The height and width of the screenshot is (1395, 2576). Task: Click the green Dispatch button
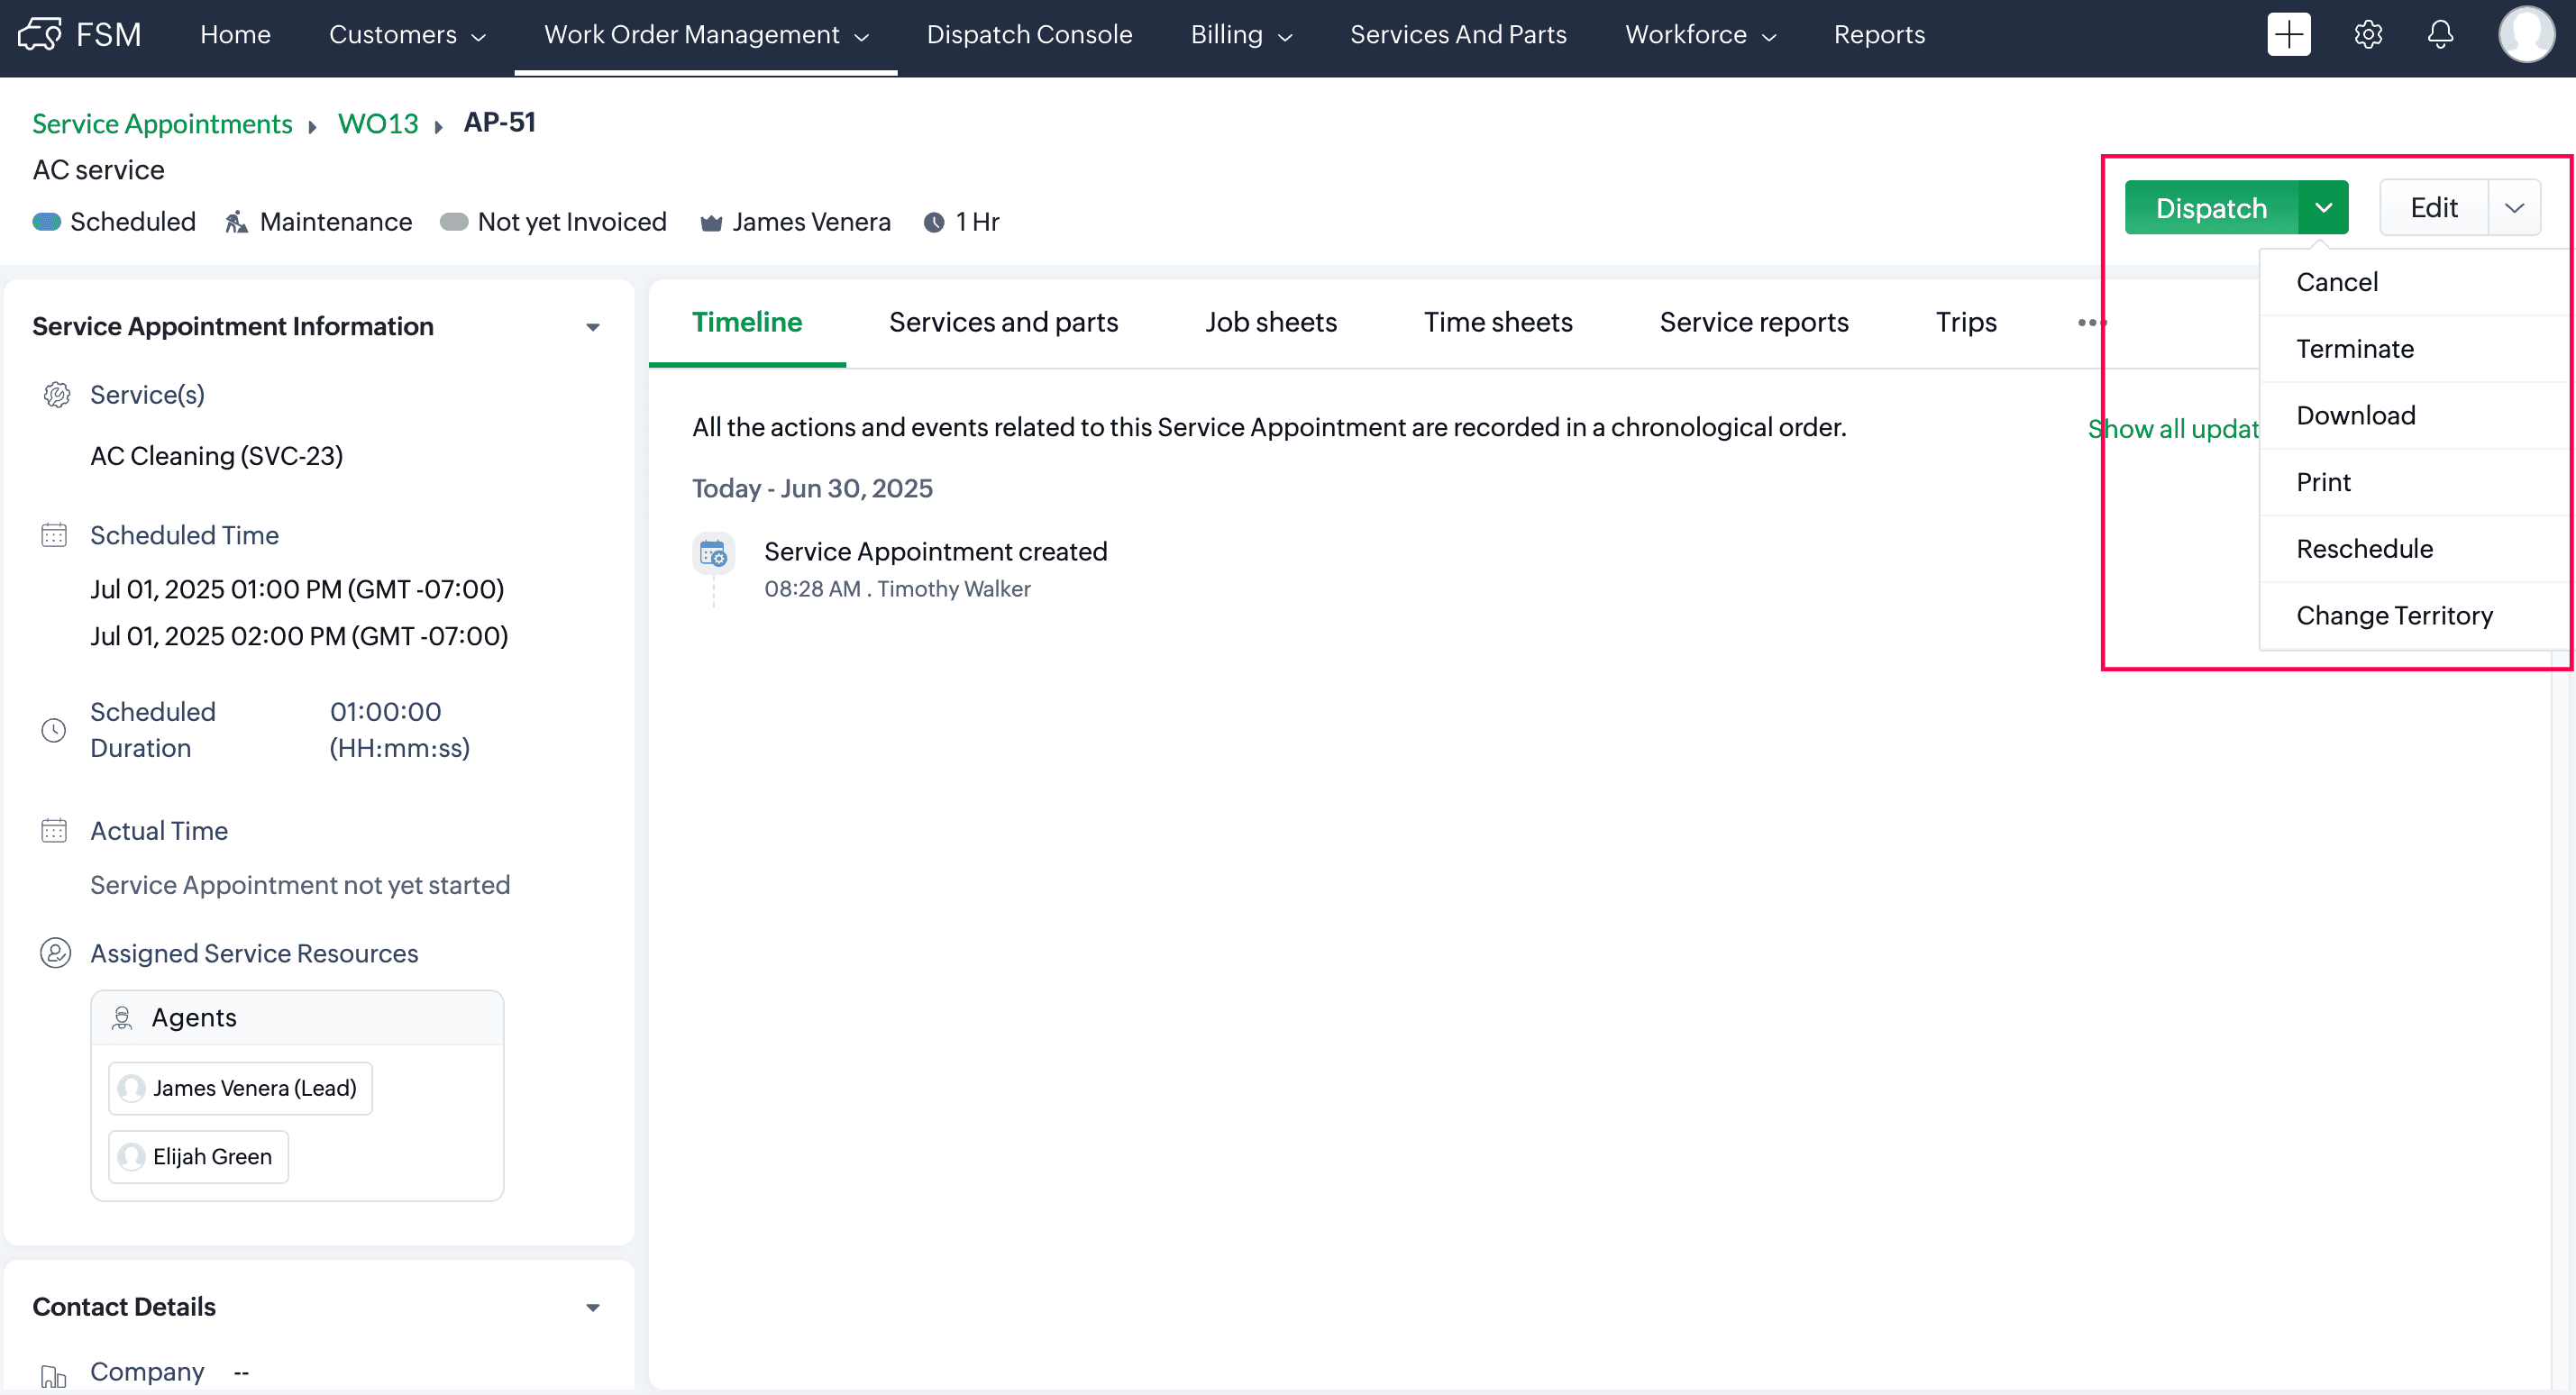point(2211,208)
